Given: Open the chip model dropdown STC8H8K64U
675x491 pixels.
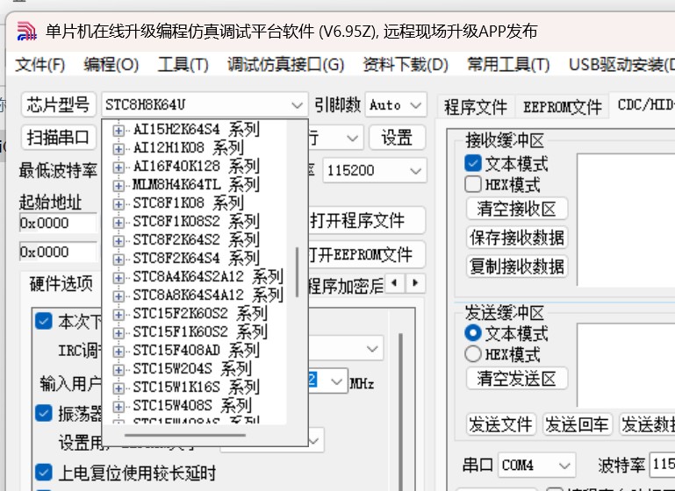Looking at the screenshot, I should click(x=205, y=105).
